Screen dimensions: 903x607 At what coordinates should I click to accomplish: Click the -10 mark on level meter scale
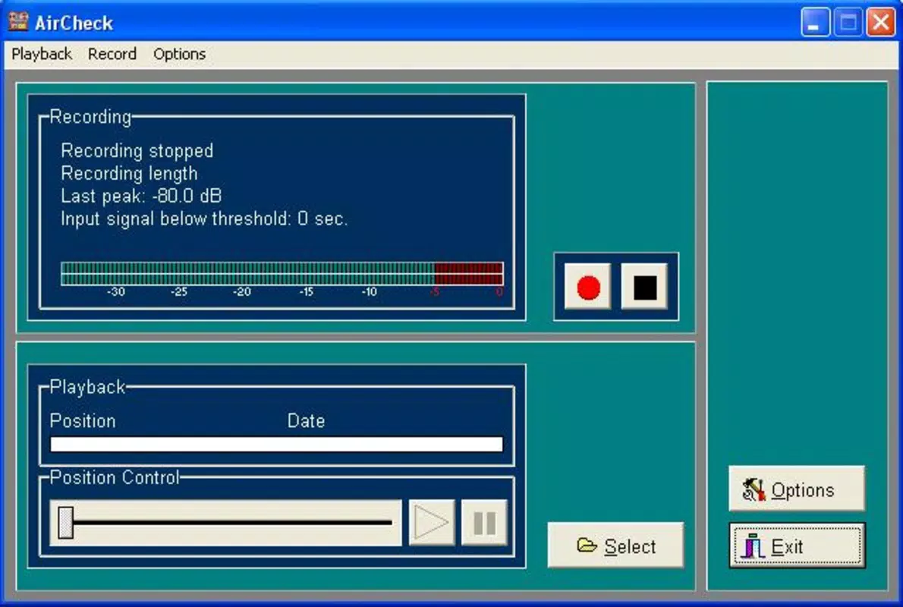click(x=369, y=292)
